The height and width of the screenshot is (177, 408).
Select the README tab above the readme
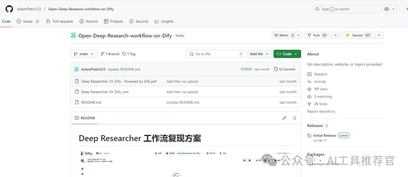[x=85, y=118]
